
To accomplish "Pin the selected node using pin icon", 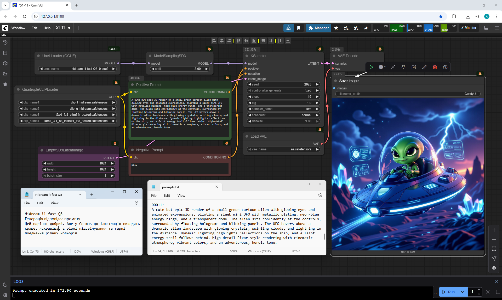I will pos(403,67).
